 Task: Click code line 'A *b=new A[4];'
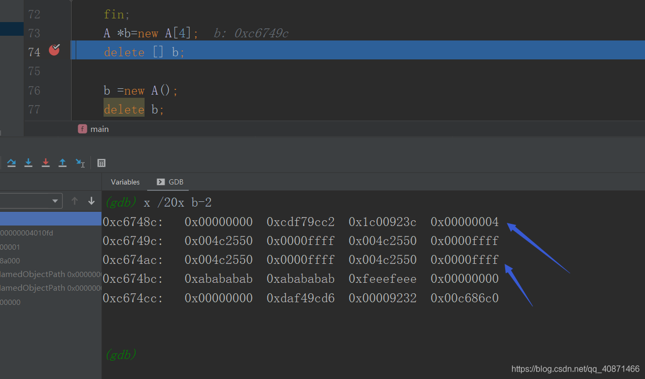pos(151,33)
